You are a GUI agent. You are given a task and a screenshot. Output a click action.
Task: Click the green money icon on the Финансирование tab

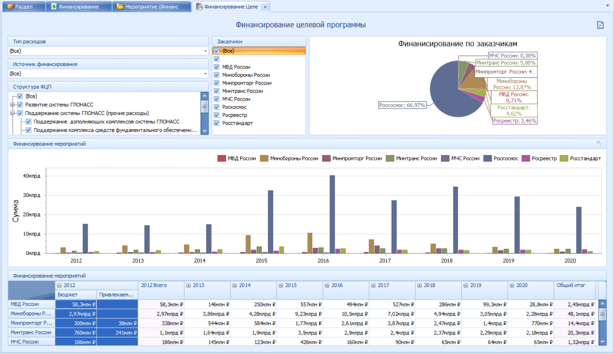pos(54,6)
